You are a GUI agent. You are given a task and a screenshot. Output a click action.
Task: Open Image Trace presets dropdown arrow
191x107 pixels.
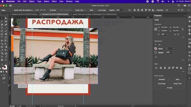85,10
